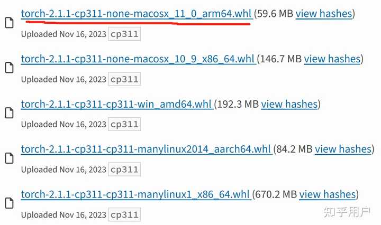The width and height of the screenshot is (381, 225).
Task: Download torch-2.1.1-cp311-cp311-manylinux2014_aarch64.whl
Action: coord(147,149)
